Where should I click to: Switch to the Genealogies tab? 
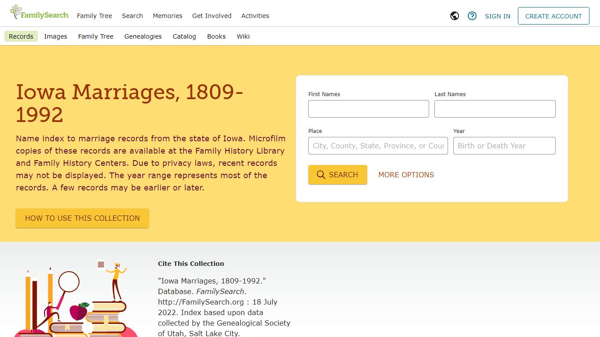(x=143, y=36)
